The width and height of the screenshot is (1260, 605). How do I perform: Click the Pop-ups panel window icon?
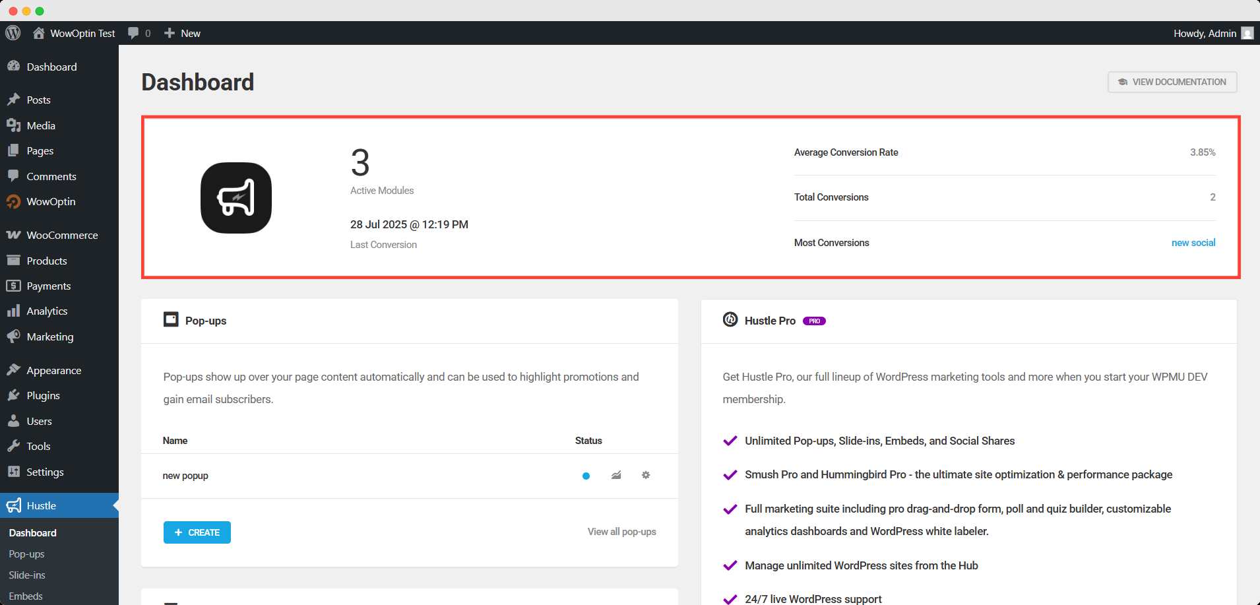point(171,319)
